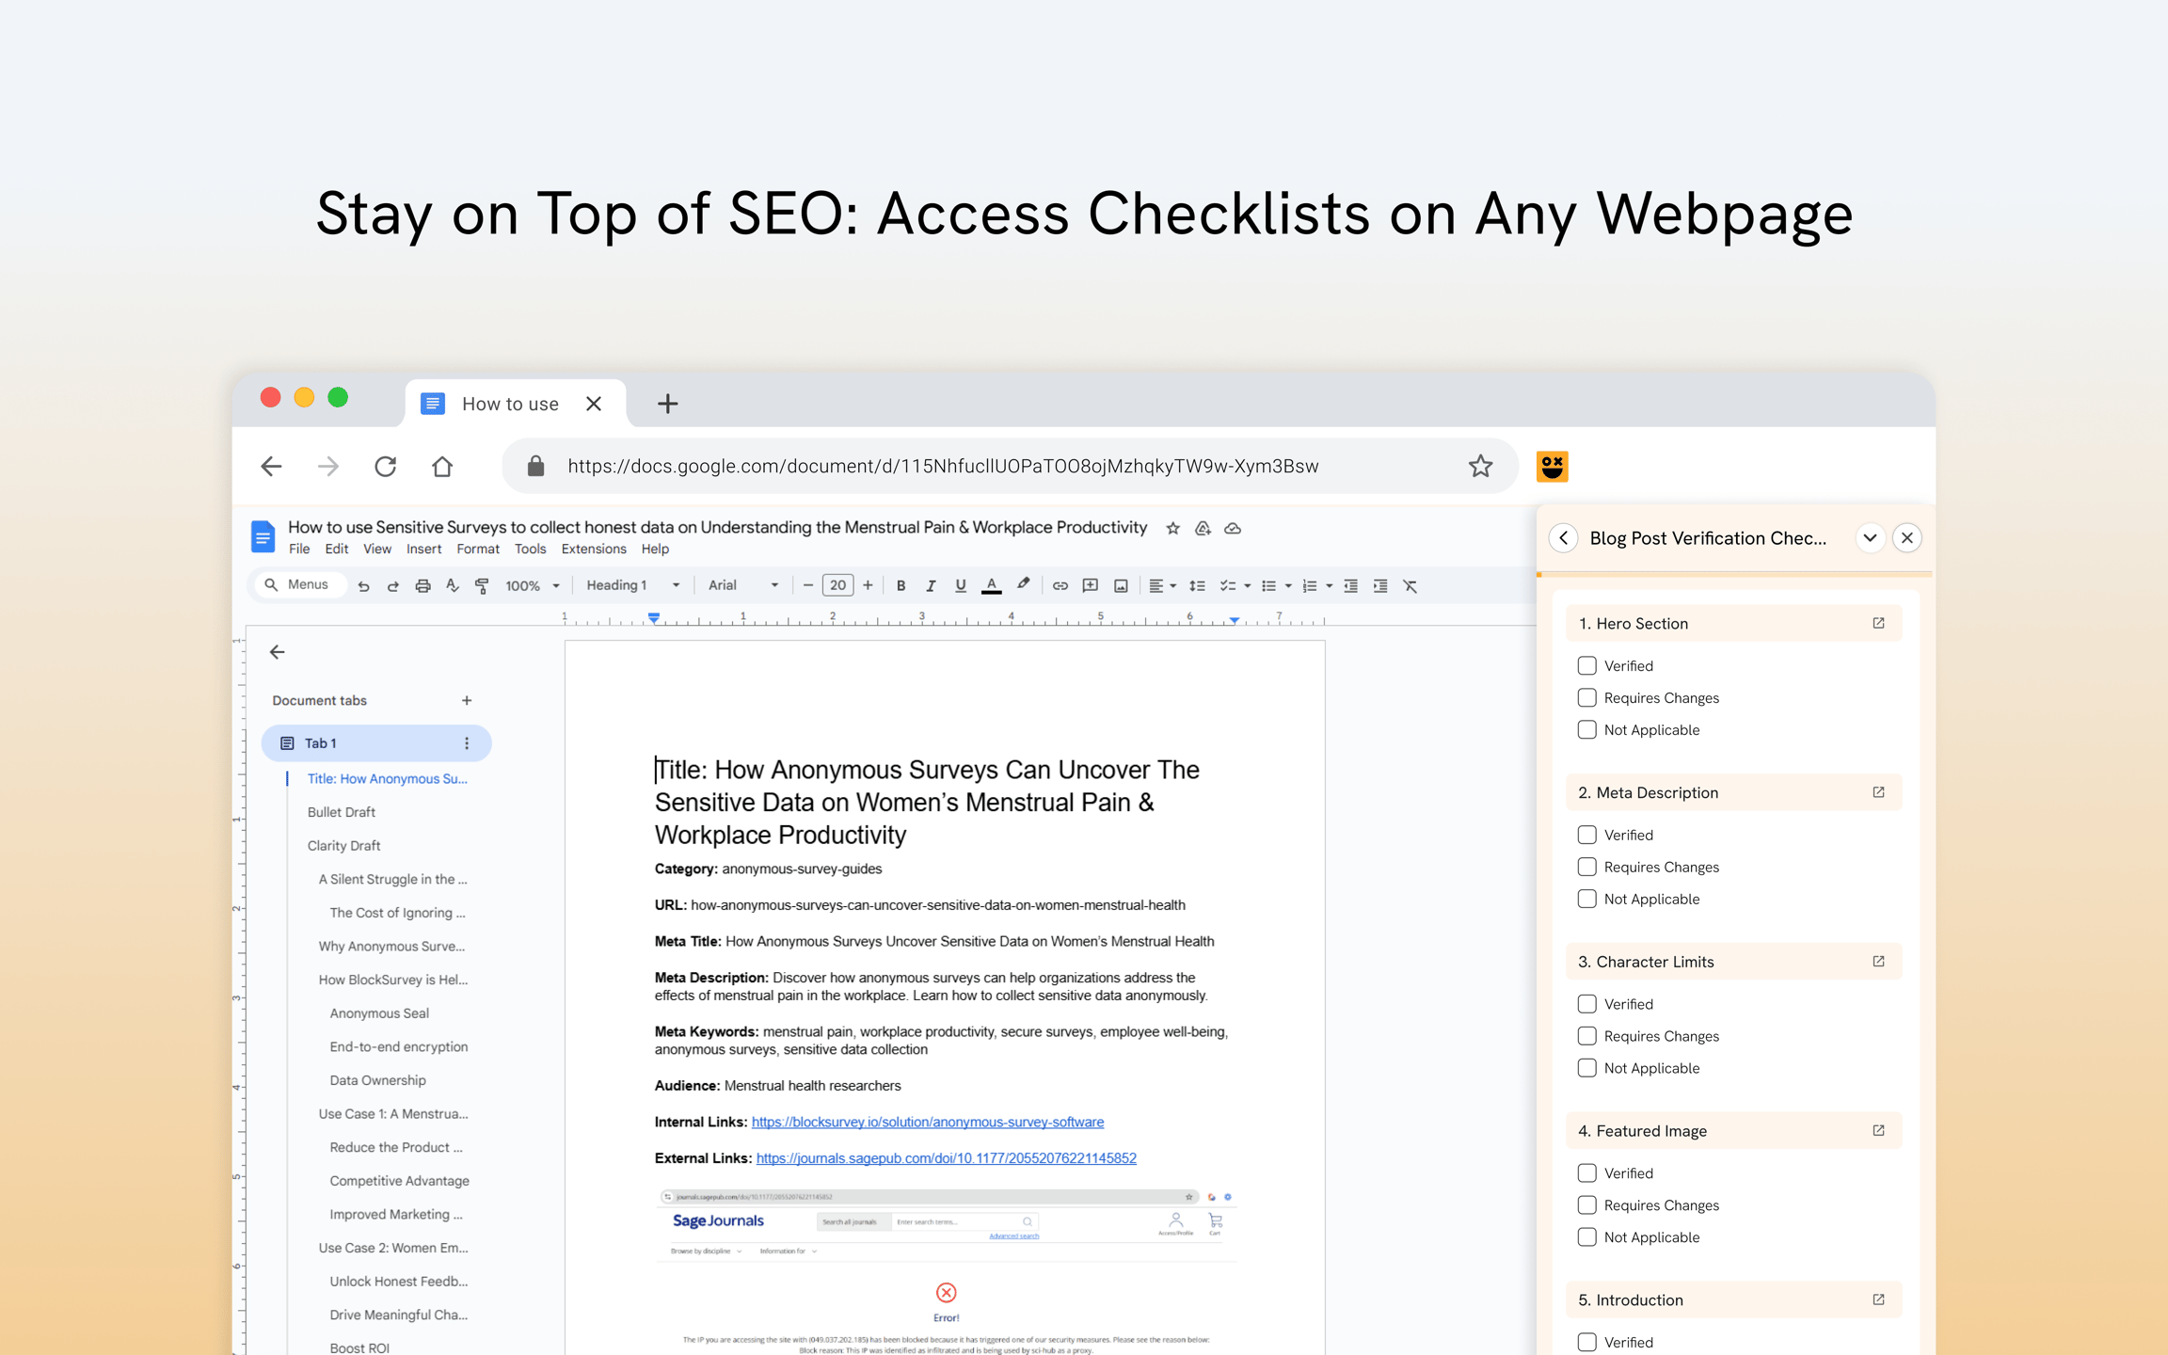Open the Heading 1 style dropdown
This screenshot has height=1355, width=2168.
pos(632,585)
